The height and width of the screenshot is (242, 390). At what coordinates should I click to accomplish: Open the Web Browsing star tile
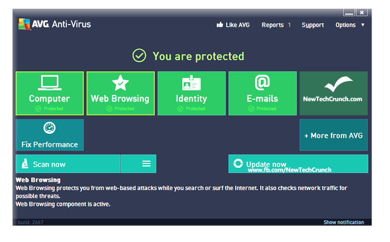(x=121, y=93)
